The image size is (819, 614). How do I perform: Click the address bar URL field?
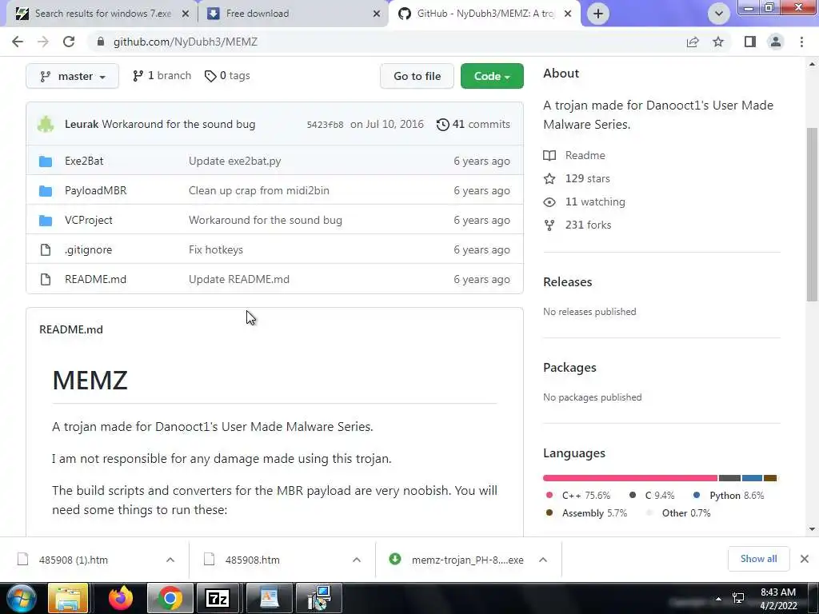click(386, 42)
